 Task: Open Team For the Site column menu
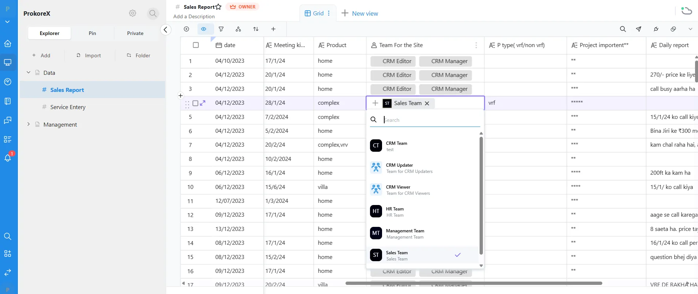click(476, 45)
